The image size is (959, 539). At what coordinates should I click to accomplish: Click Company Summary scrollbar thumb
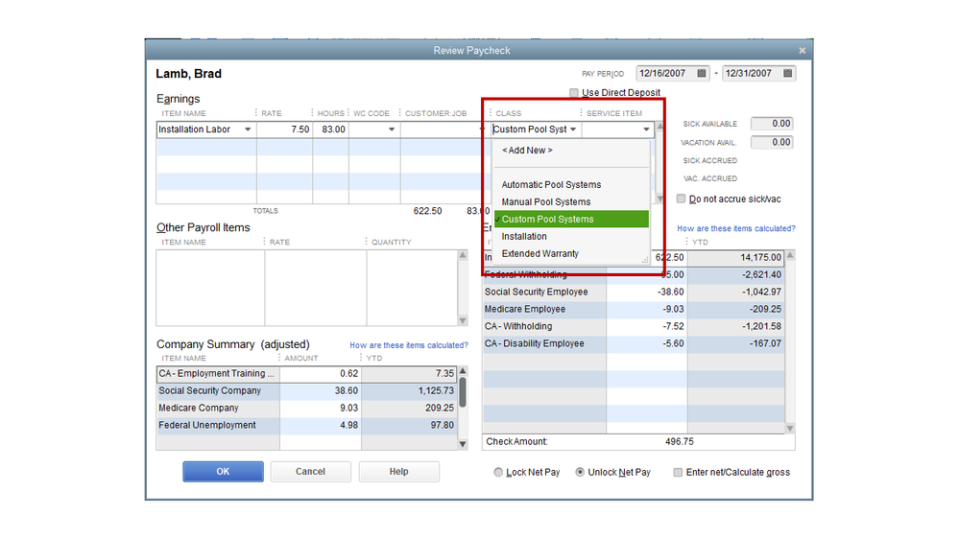coord(463,392)
